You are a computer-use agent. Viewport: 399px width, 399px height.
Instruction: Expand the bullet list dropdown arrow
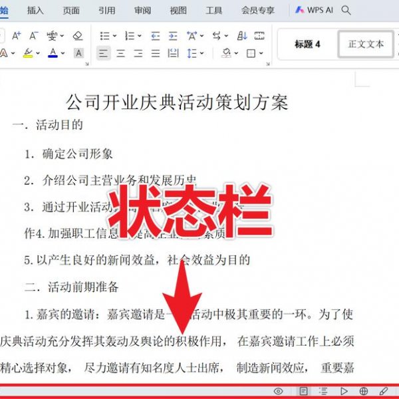click(x=115, y=36)
